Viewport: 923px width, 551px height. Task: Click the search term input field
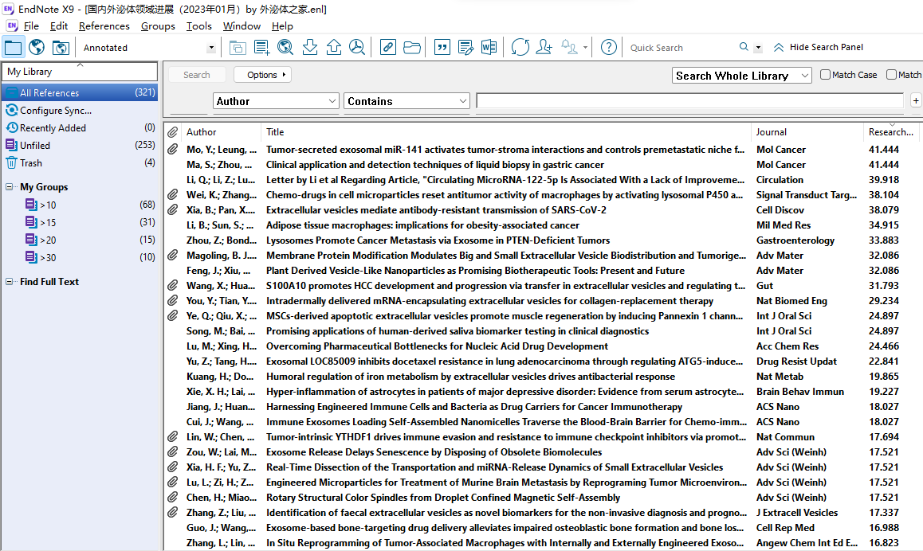pos(690,101)
